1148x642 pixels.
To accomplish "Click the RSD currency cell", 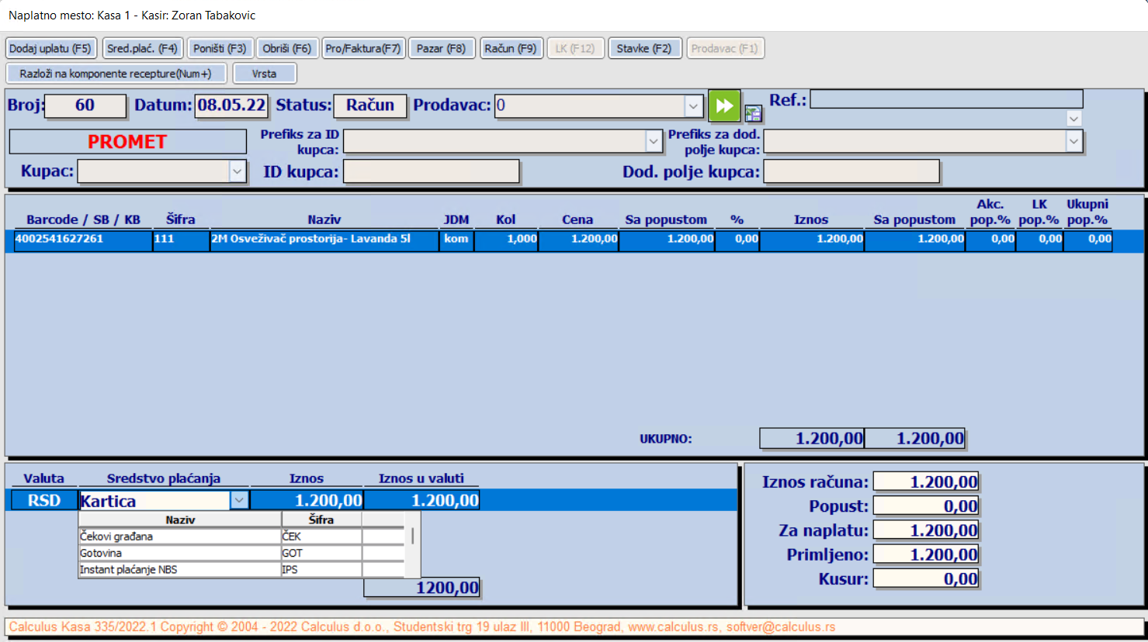I will pos(44,501).
